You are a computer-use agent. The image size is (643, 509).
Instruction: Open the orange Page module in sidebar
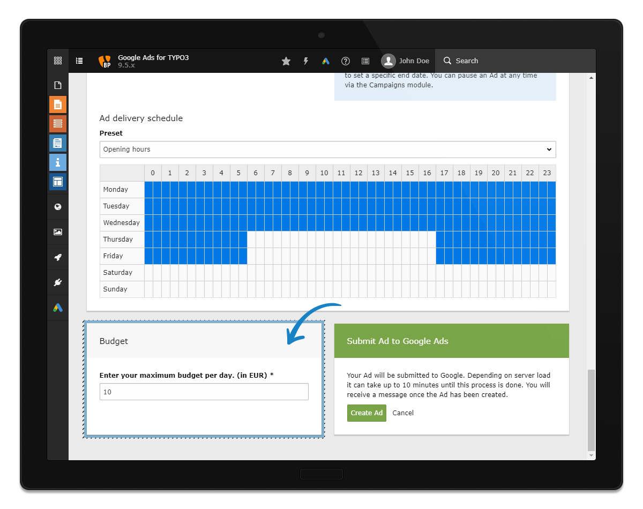pyautogui.click(x=58, y=104)
